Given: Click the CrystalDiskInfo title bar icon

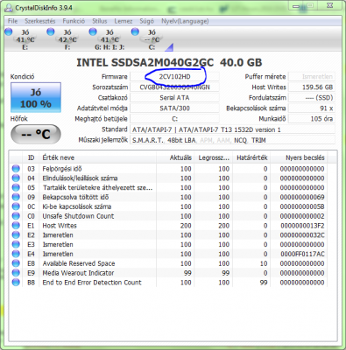Looking at the screenshot, I should click(x=9, y=7).
